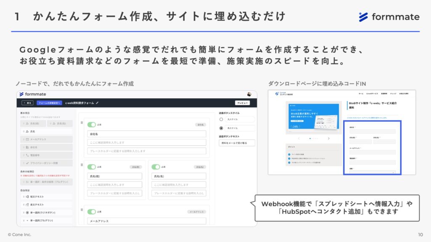Click the 会社名 building item in the sidebar
This screenshot has width=431, height=242.
[46, 147]
